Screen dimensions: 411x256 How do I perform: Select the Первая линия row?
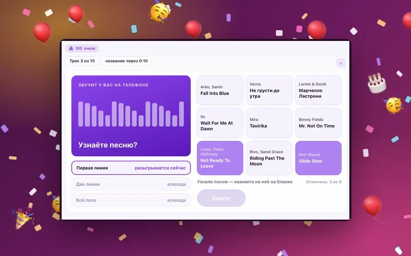(x=131, y=168)
